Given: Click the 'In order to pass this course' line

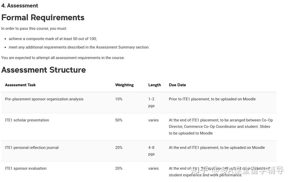Looking at the screenshot, I should (34, 28).
